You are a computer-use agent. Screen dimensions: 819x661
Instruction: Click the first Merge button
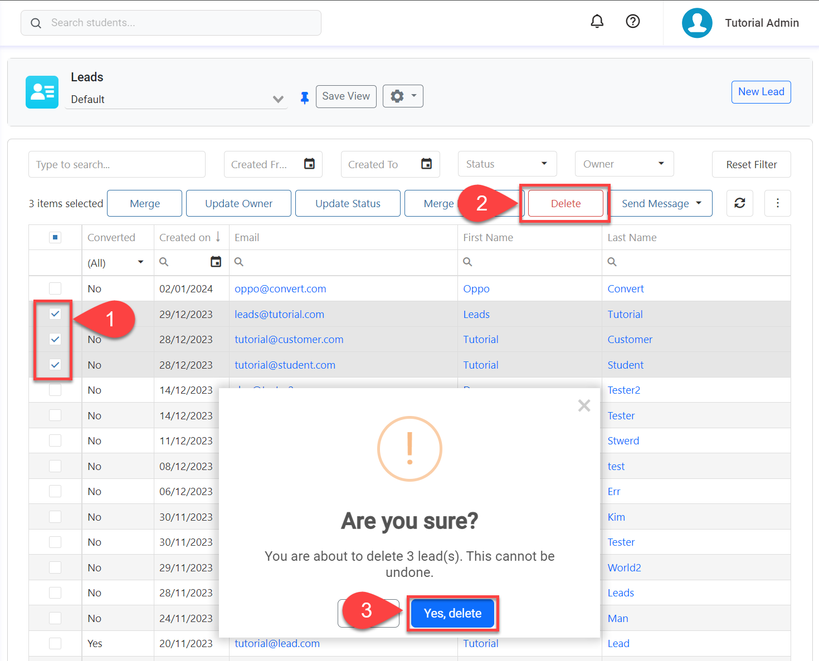coord(145,203)
